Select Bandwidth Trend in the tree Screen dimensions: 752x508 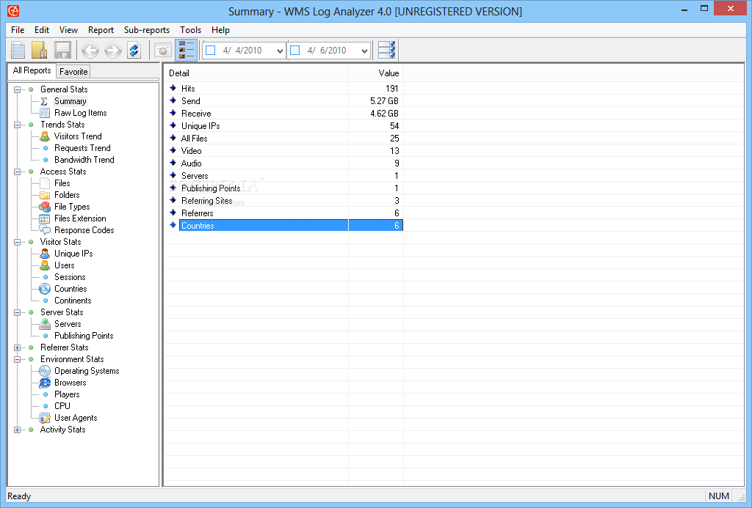pyautogui.click(x=84, y=160)
